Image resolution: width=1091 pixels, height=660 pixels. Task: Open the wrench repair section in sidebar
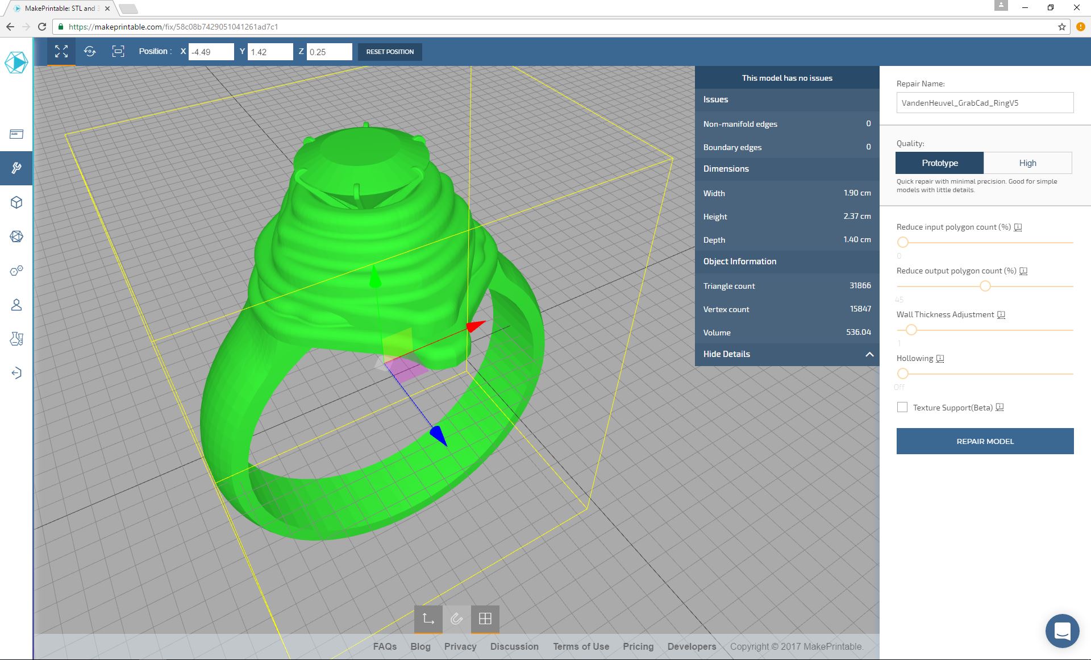point(16,168)
